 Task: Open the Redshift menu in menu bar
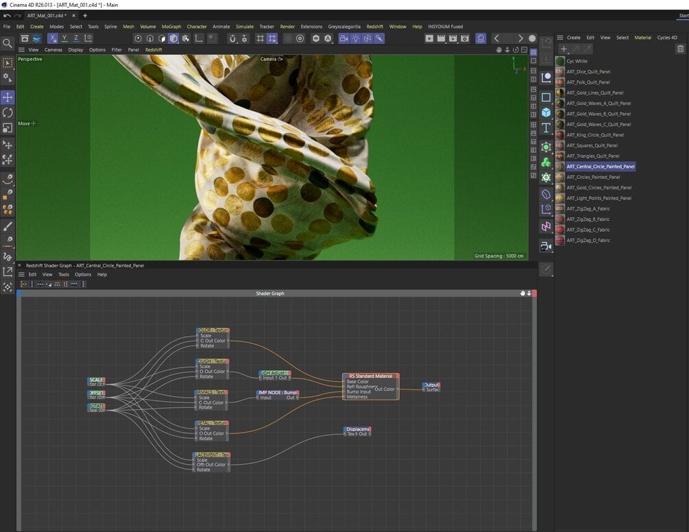[374, 27]
